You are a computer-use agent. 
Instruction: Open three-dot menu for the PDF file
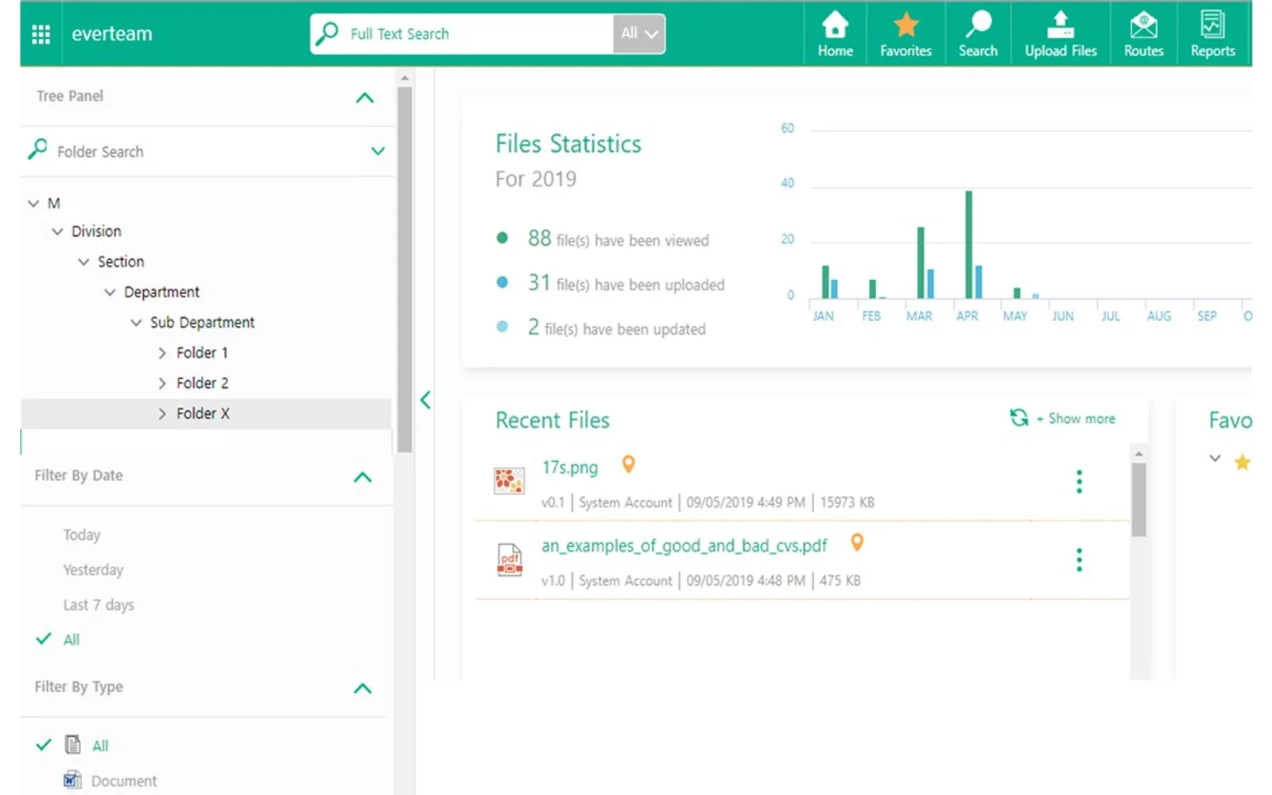(1079, 560)
